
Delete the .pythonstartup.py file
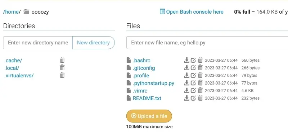pyautogui.click(x=200, y=83)
